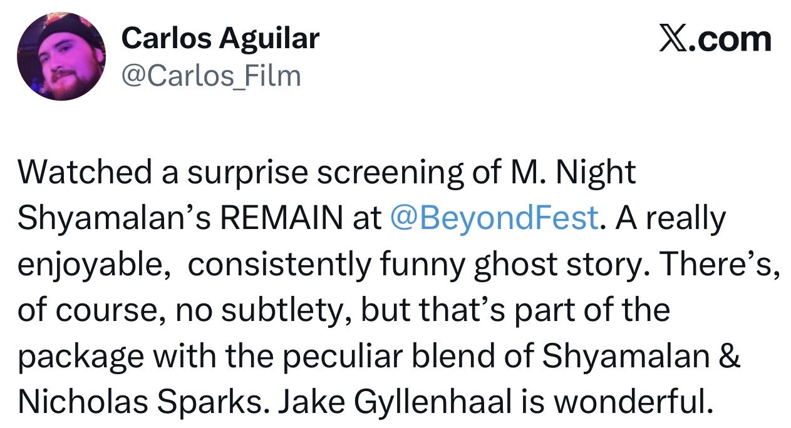This screenshot has width=791, height=428.
Task: Open Carlos Aguilar's profile picture
Action: coord(61,58)
